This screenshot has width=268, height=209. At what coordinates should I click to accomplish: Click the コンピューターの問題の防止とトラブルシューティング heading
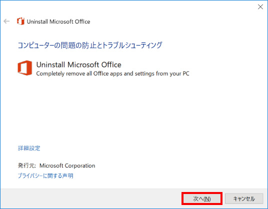[x=90, y=45]
